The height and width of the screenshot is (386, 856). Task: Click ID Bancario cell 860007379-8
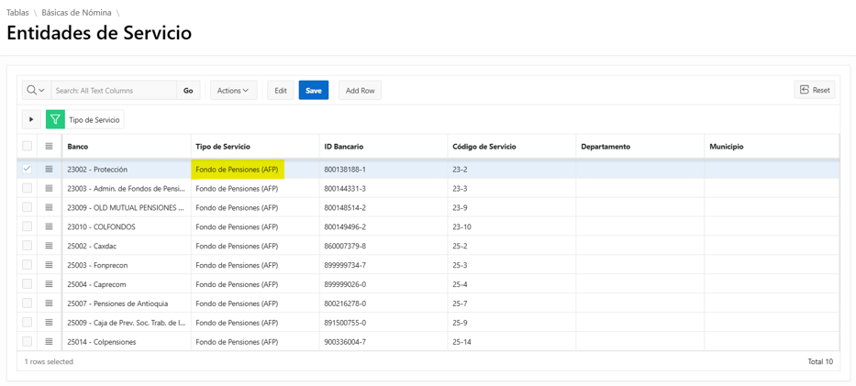384,246
